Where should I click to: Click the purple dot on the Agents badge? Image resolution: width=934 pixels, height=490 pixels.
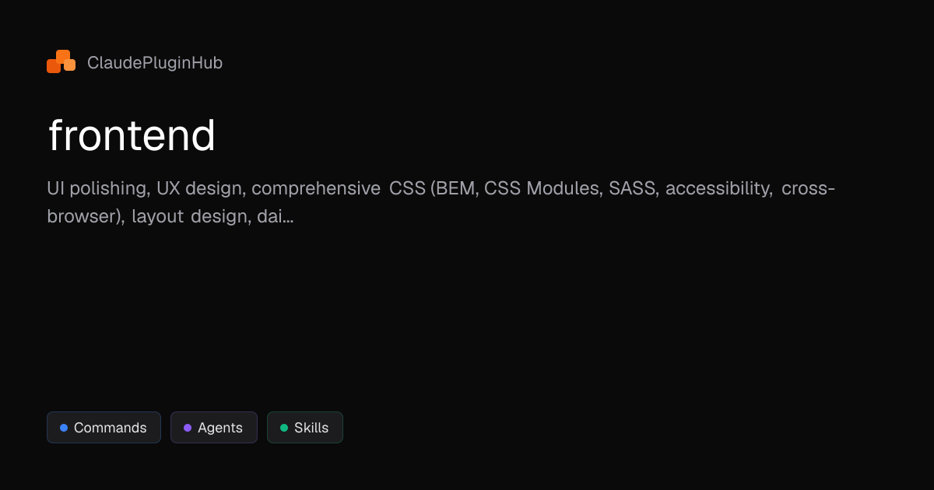point(187,427)
